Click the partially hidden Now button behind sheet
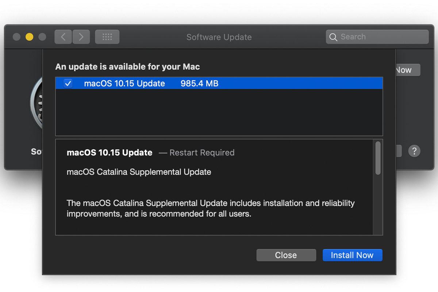 [x=408, y=70]
